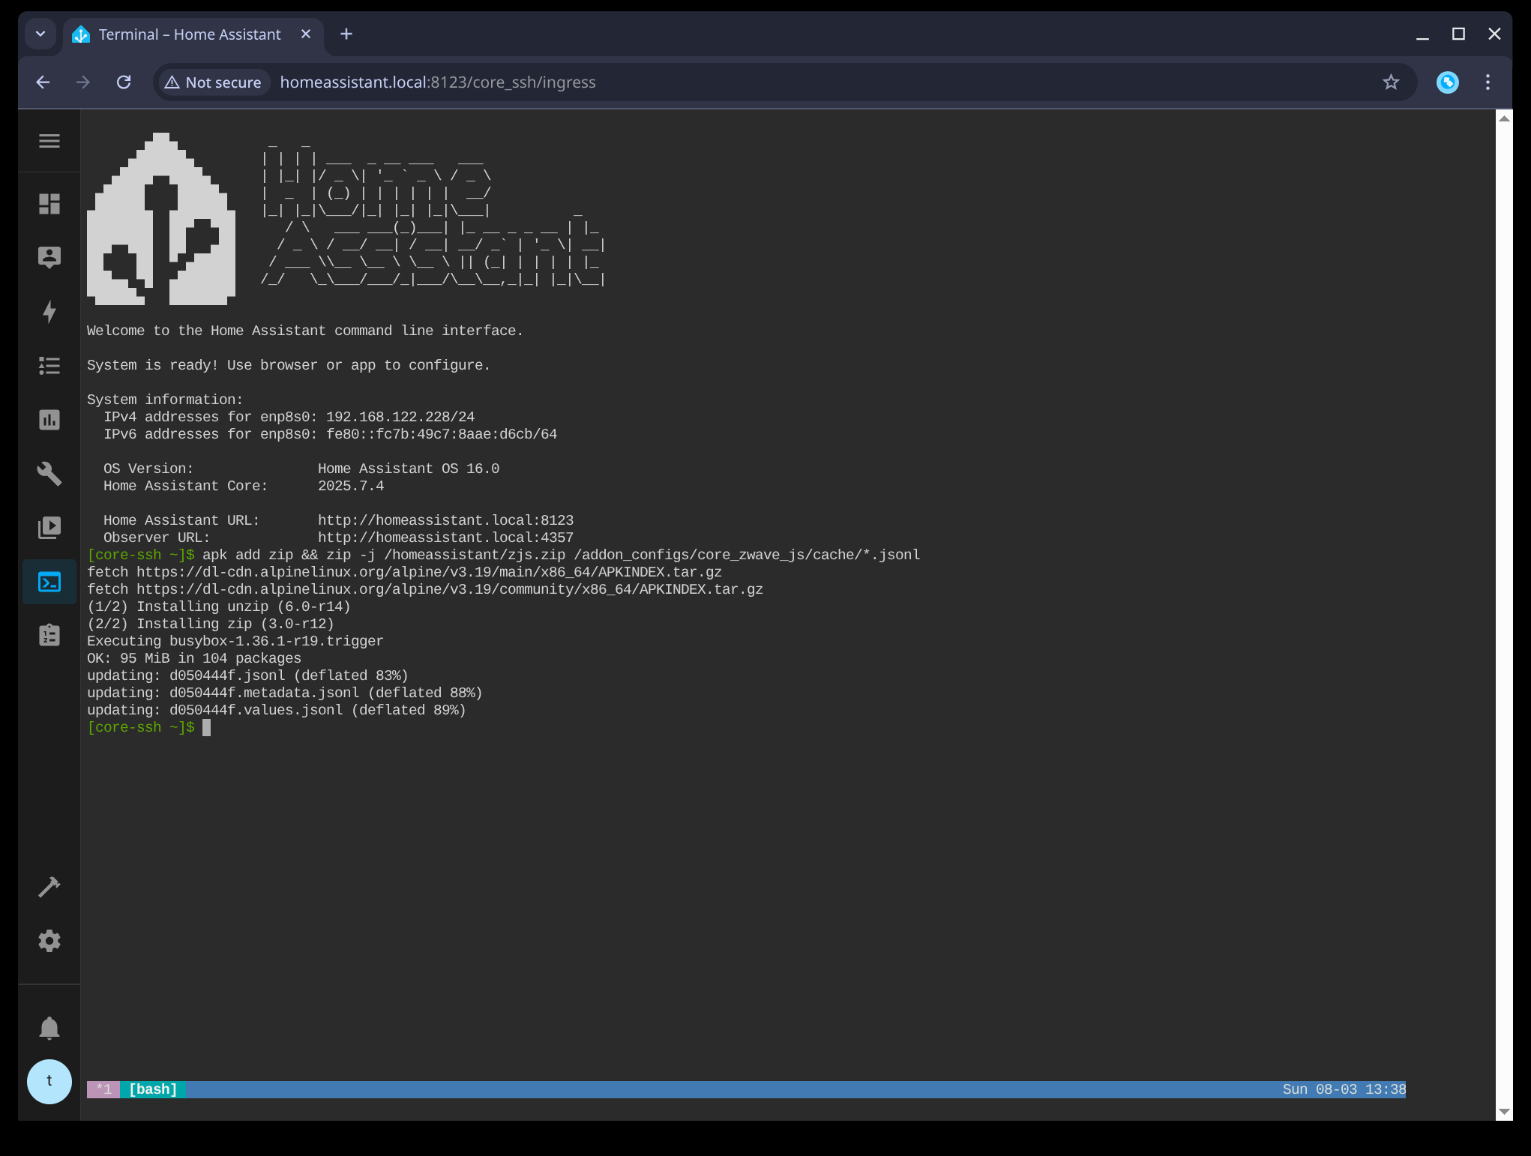Open site info via the Not secure badge
The image size is (1531, 1156).
[212, 82]
